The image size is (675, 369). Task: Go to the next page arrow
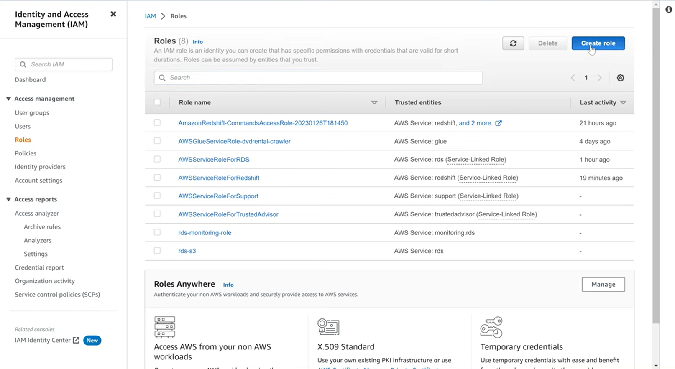[600, 78]
